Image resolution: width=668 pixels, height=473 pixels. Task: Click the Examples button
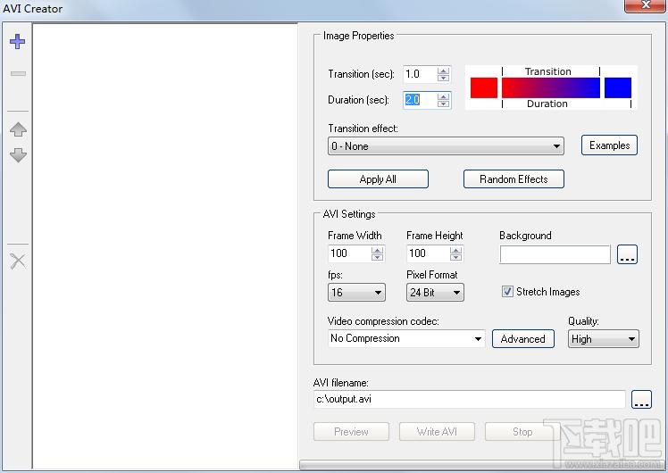pos(609,145)
